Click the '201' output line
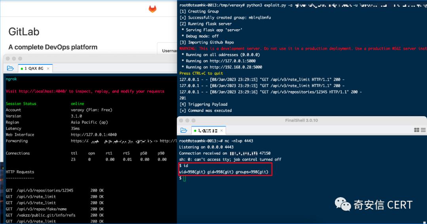The width and height of the screenshot is (427, 224). click(183, 98)
